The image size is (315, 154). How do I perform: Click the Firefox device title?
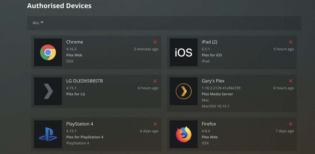point(209,124)
